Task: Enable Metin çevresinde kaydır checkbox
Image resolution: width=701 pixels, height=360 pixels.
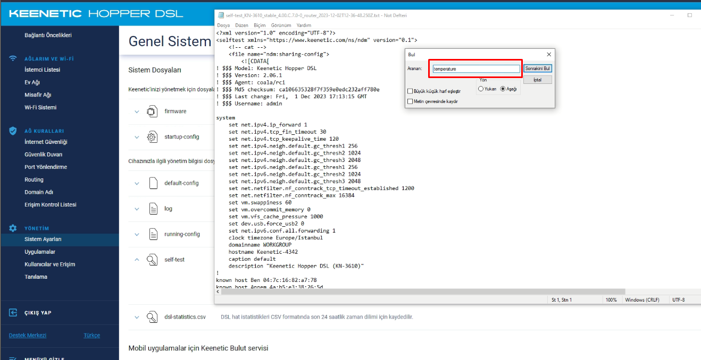Action: tap(410, 101)
